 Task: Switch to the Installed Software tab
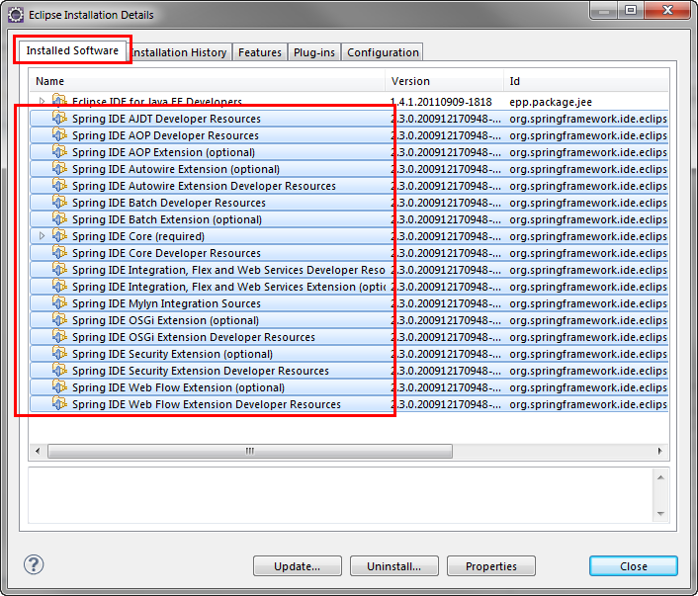click(72, 50)
